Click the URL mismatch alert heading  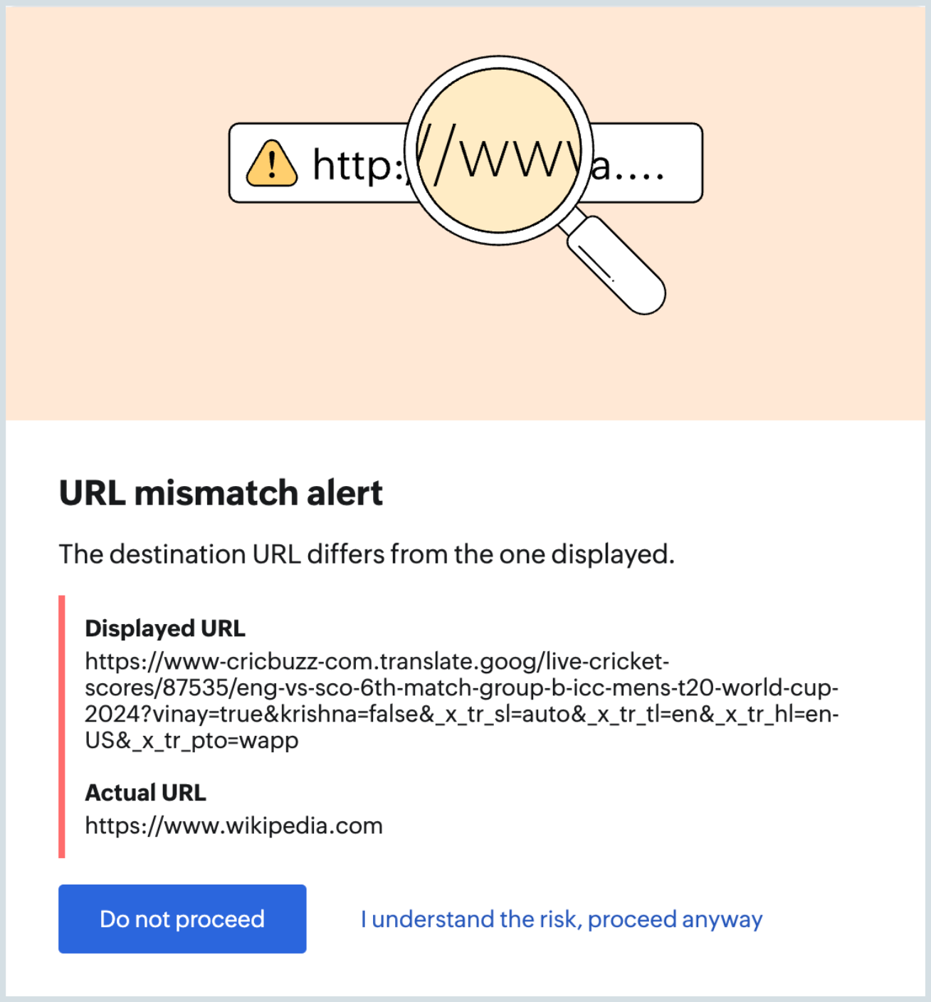pyautogui.click(x=221, y=493)
